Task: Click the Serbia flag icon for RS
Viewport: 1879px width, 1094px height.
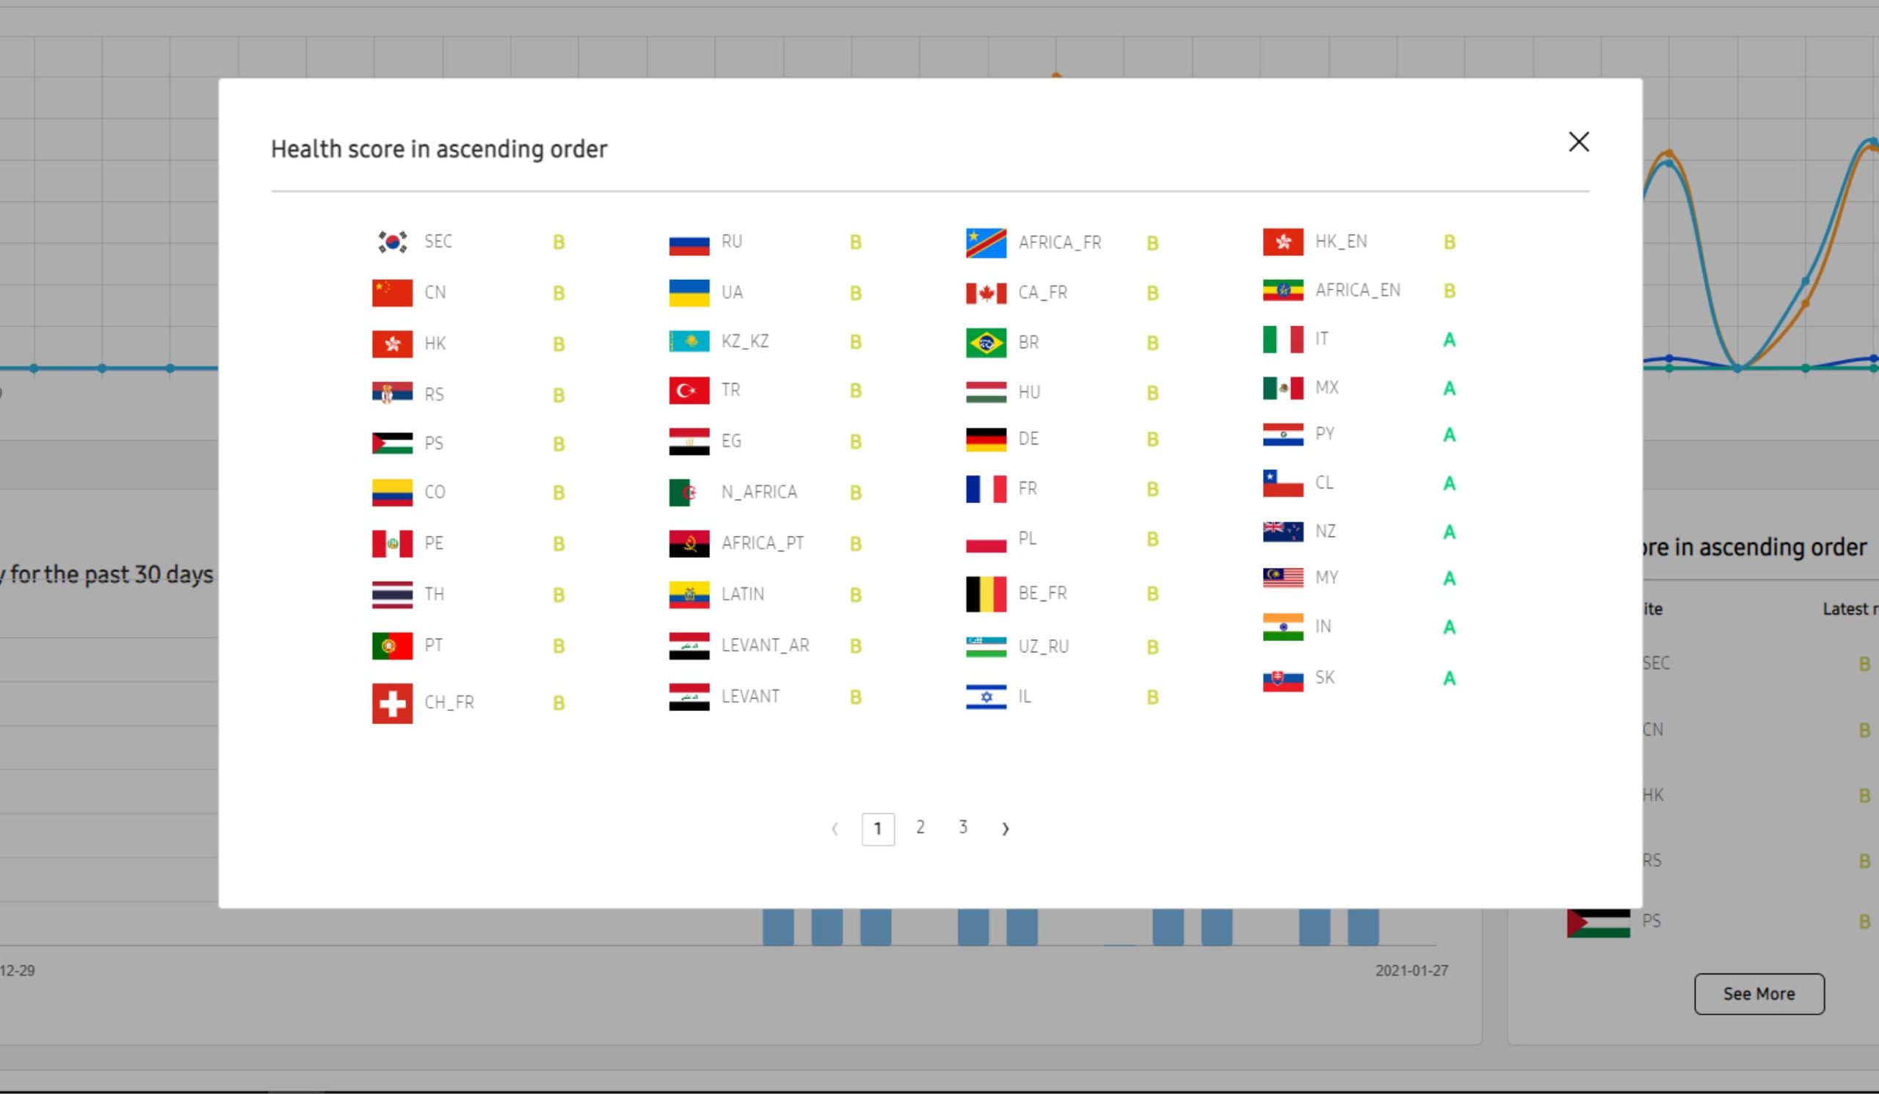Action: tap(392, 393)
